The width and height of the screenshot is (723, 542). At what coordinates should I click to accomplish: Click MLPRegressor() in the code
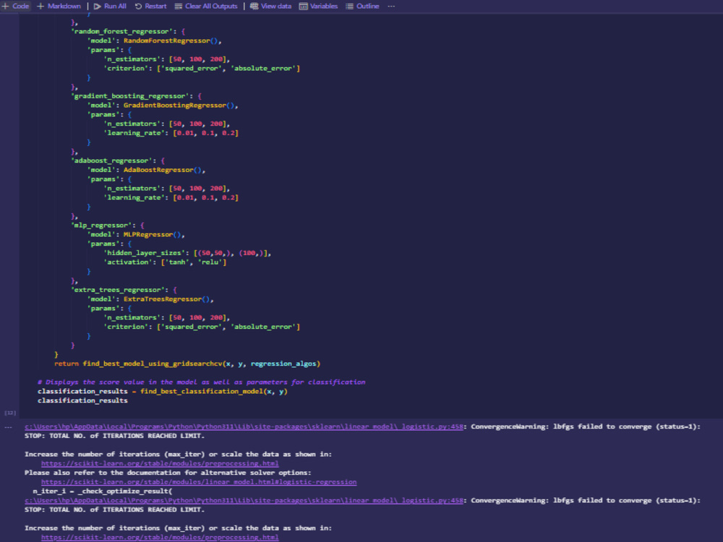pos(152,234)
